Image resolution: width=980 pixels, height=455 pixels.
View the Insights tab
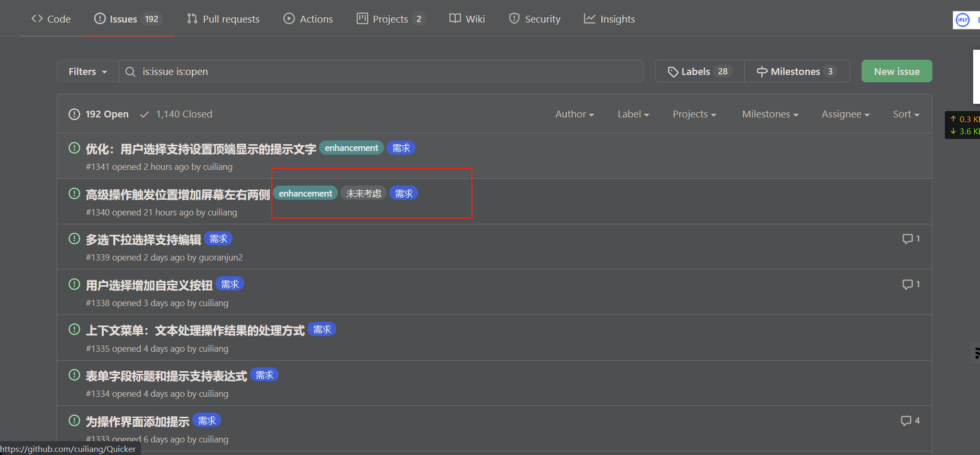610,19
